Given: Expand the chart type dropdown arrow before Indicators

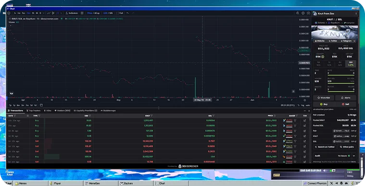Looking at the screenshot, I should [61, 13].
